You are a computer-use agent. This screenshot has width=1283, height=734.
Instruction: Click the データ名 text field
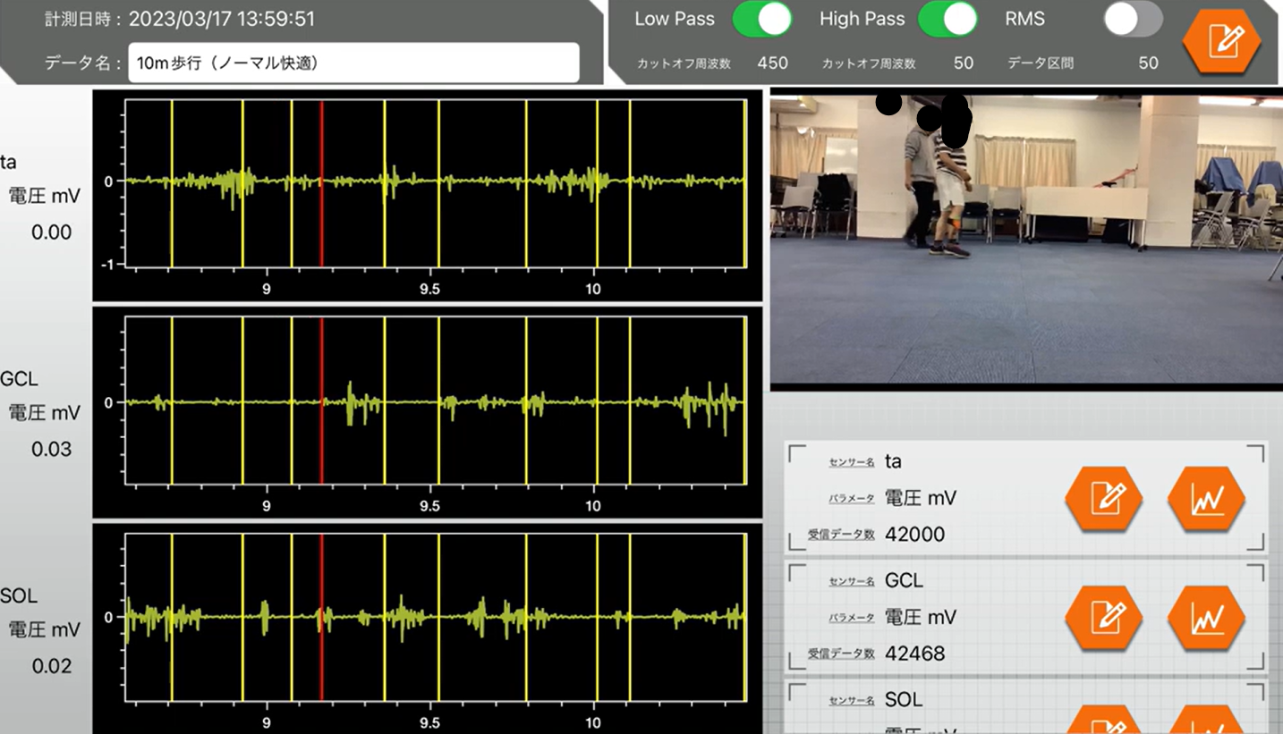(353, 63)
